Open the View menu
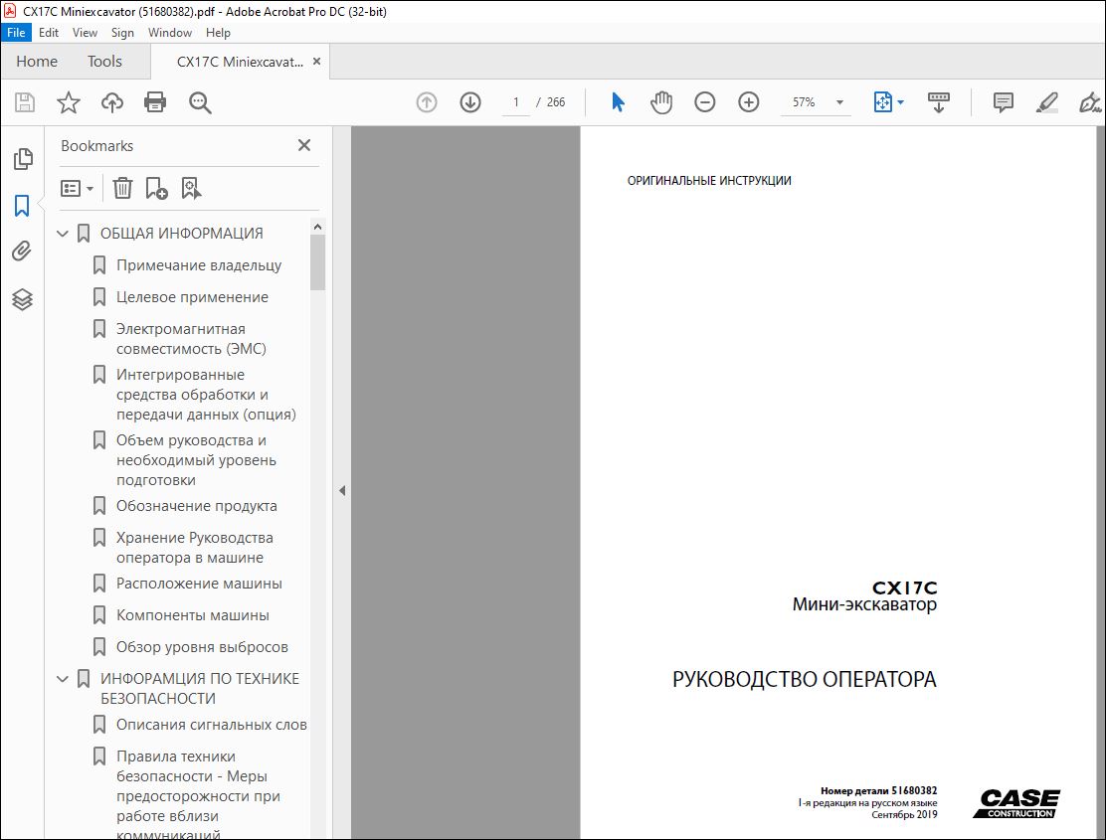The width and height of the screenshot is (1106, 840). tap(85, 33)
